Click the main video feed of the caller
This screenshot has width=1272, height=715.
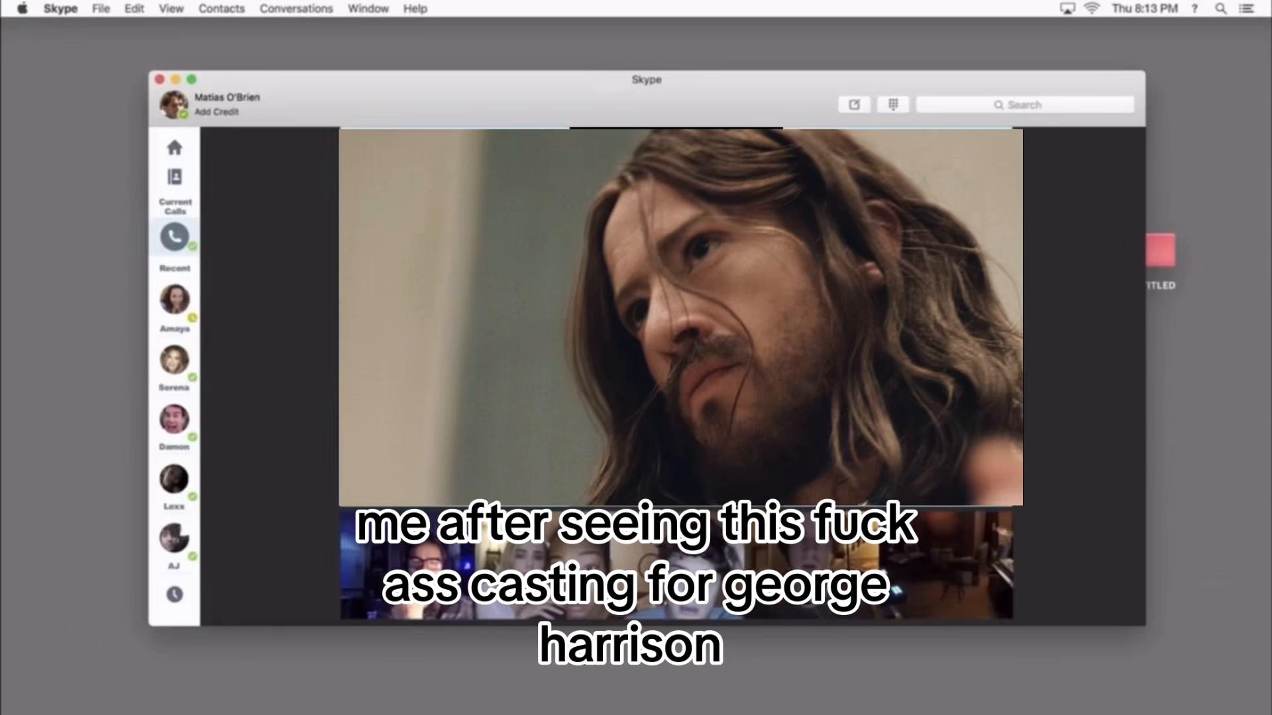tap(680, 317)
